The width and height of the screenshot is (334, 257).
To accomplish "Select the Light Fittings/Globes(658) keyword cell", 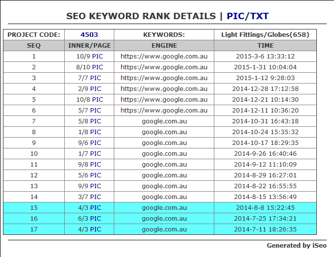I will (265, 34).
